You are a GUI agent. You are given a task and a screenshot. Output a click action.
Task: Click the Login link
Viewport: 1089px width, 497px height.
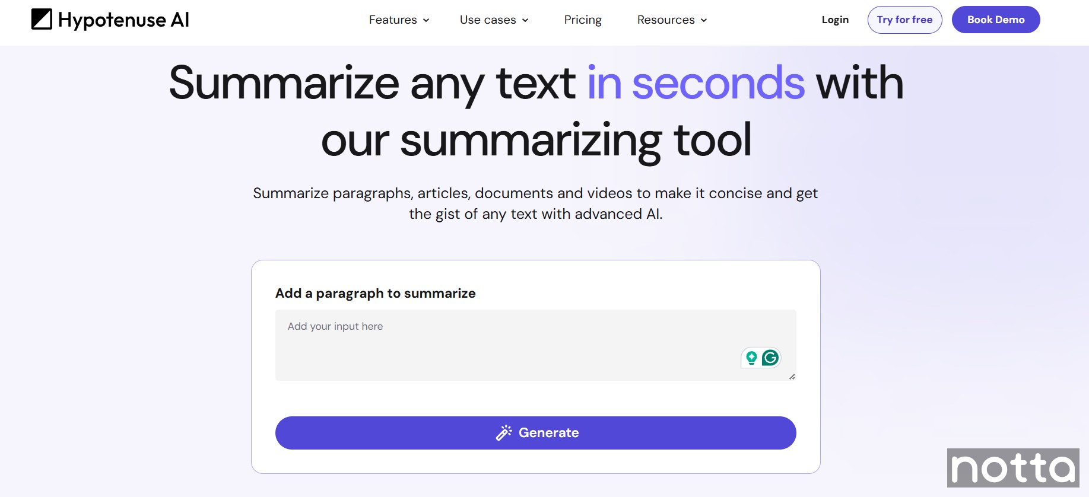point(835,20)
